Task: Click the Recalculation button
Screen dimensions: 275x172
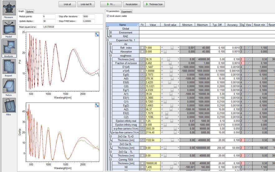Action: 132,4
